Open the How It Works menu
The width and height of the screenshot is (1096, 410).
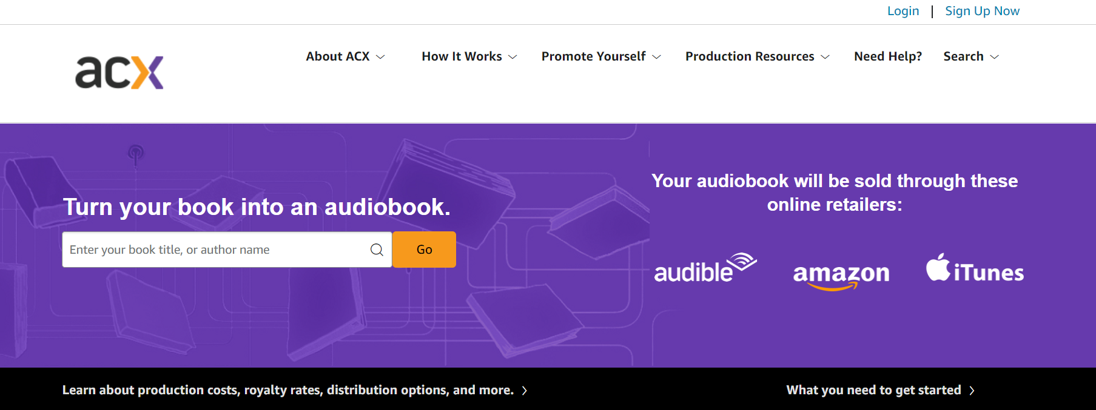pyautogui.click(x=469, y=56)
